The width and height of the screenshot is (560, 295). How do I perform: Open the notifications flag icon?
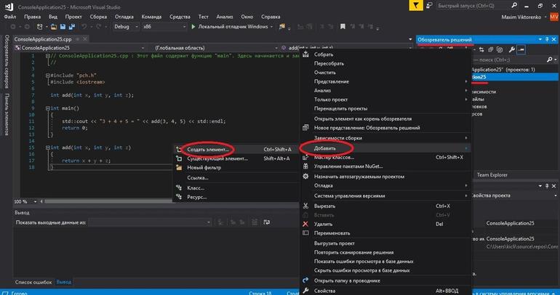click(x=416, y=6)
